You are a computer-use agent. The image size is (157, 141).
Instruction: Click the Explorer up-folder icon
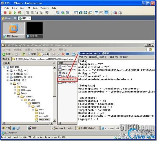(x=23, y=54)
